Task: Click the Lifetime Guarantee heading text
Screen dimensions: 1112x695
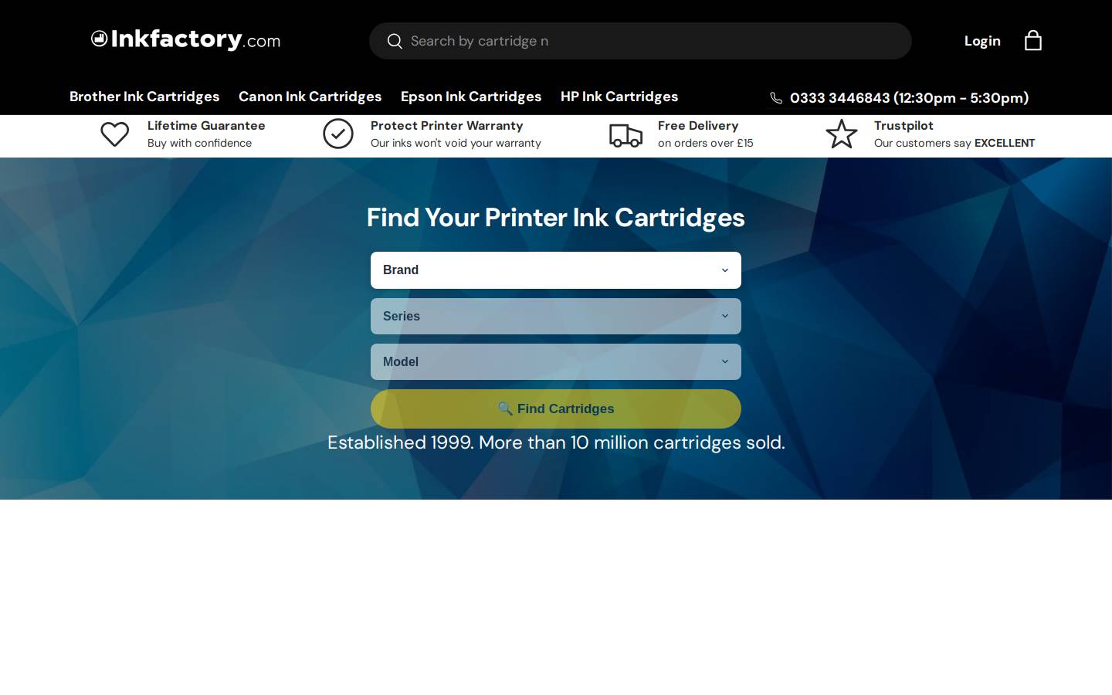Action: point(206,125)
